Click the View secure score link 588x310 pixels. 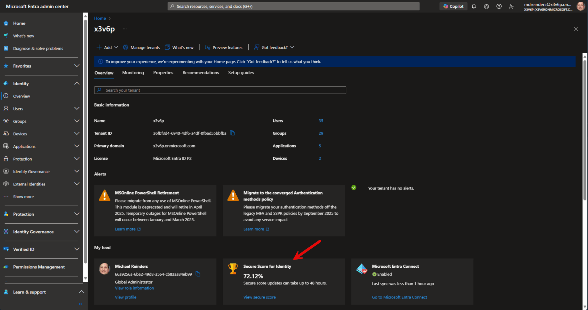[259, 297]
